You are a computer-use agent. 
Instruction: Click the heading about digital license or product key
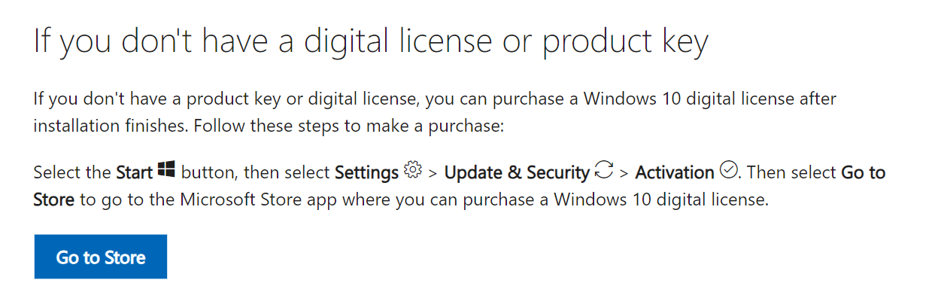371,43
